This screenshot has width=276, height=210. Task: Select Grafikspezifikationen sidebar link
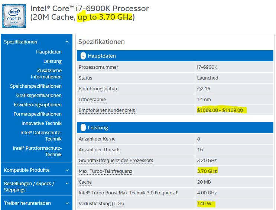[x=39, y=96]
